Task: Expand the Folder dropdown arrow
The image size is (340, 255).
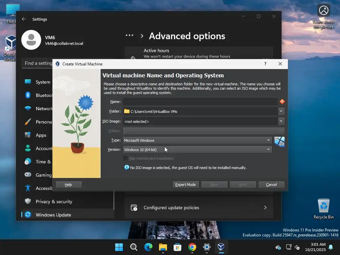Action: pos(281,111)
